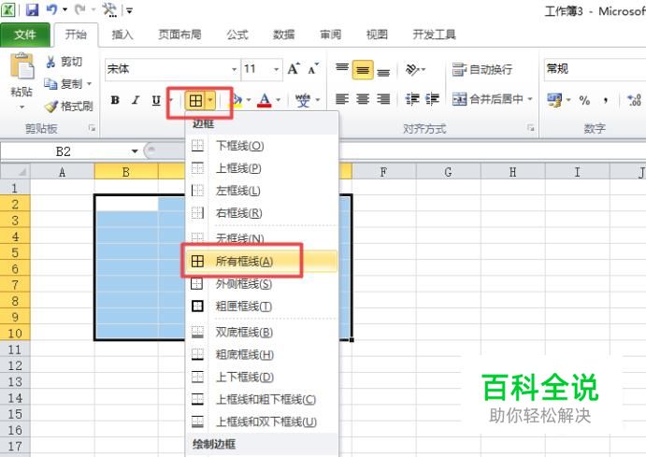Click the text orientation icon
The width and height of the screenshot is (646, 457).
pyautogui.click(x=412, y=69)
